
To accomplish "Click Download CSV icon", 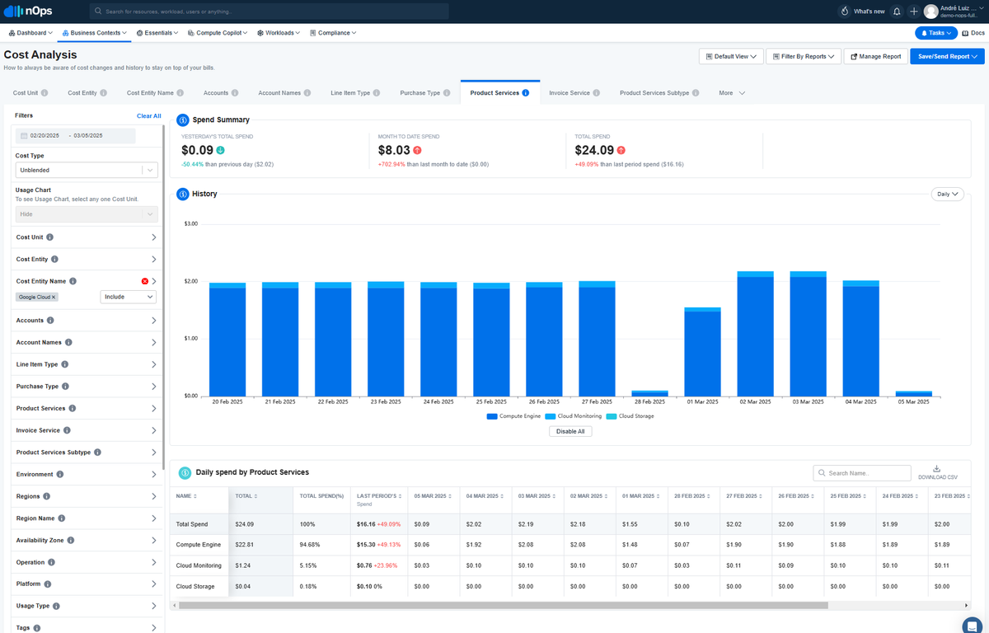I will coord(937,468).
